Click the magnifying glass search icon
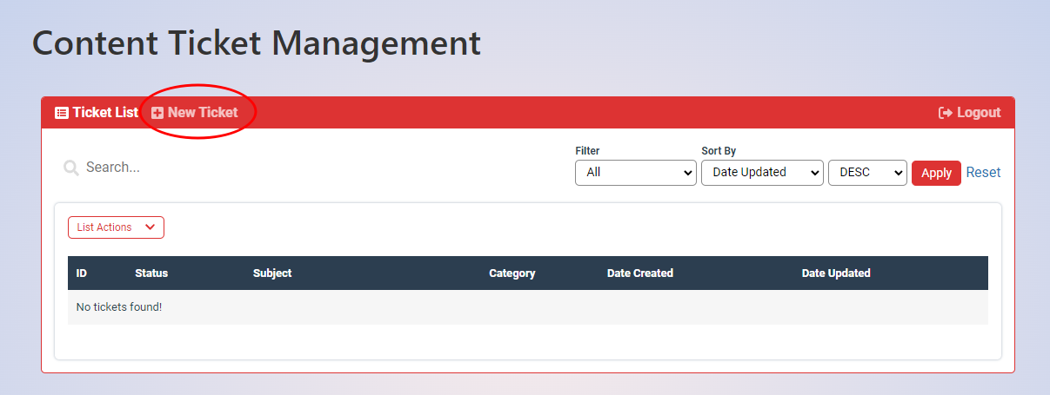The width and height of the screenshot is (1050, 395). (x=71, y=168)
